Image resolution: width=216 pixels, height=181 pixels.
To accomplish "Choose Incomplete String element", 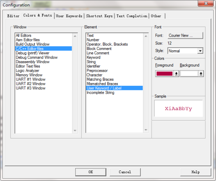I will point(114,92).
